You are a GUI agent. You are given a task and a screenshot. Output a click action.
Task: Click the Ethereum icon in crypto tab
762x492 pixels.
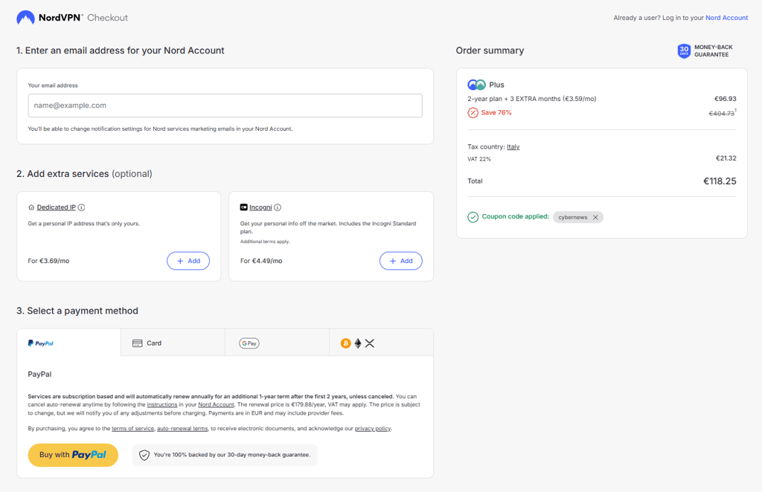(x=358, y=343)
